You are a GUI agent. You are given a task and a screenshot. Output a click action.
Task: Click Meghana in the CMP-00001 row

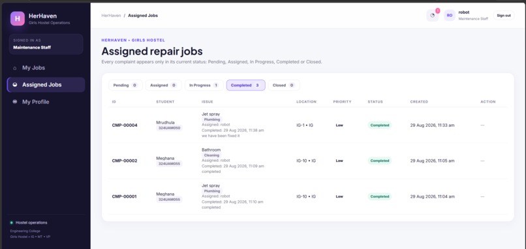click(x=165, y=194)
